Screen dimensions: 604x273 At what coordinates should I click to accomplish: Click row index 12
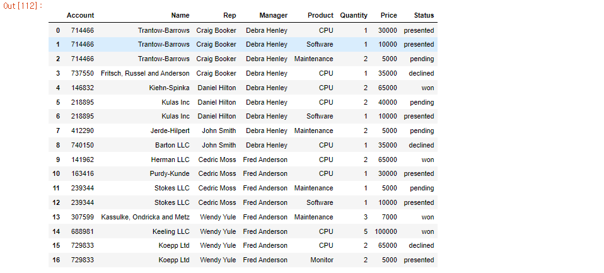tap(56, 202)
